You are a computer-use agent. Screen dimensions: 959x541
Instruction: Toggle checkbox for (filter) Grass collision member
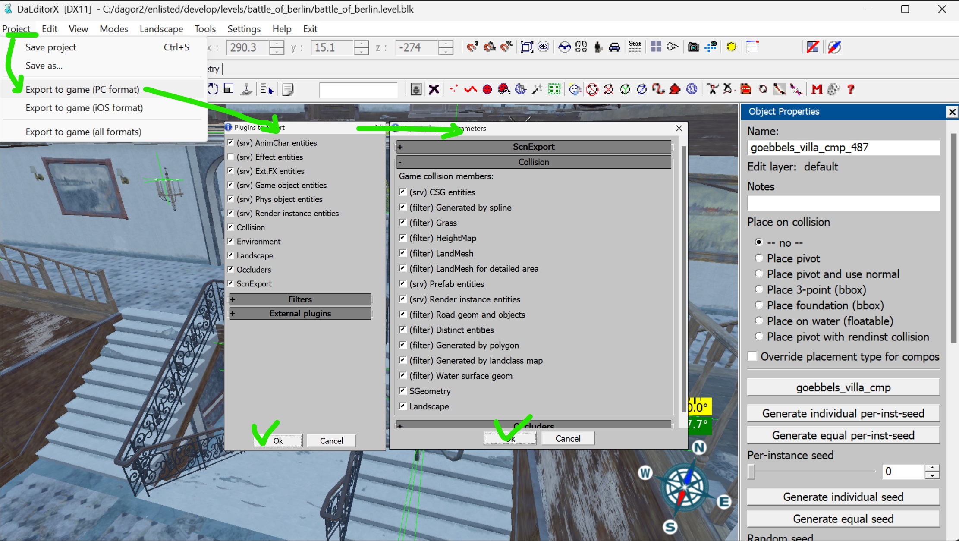402,222
